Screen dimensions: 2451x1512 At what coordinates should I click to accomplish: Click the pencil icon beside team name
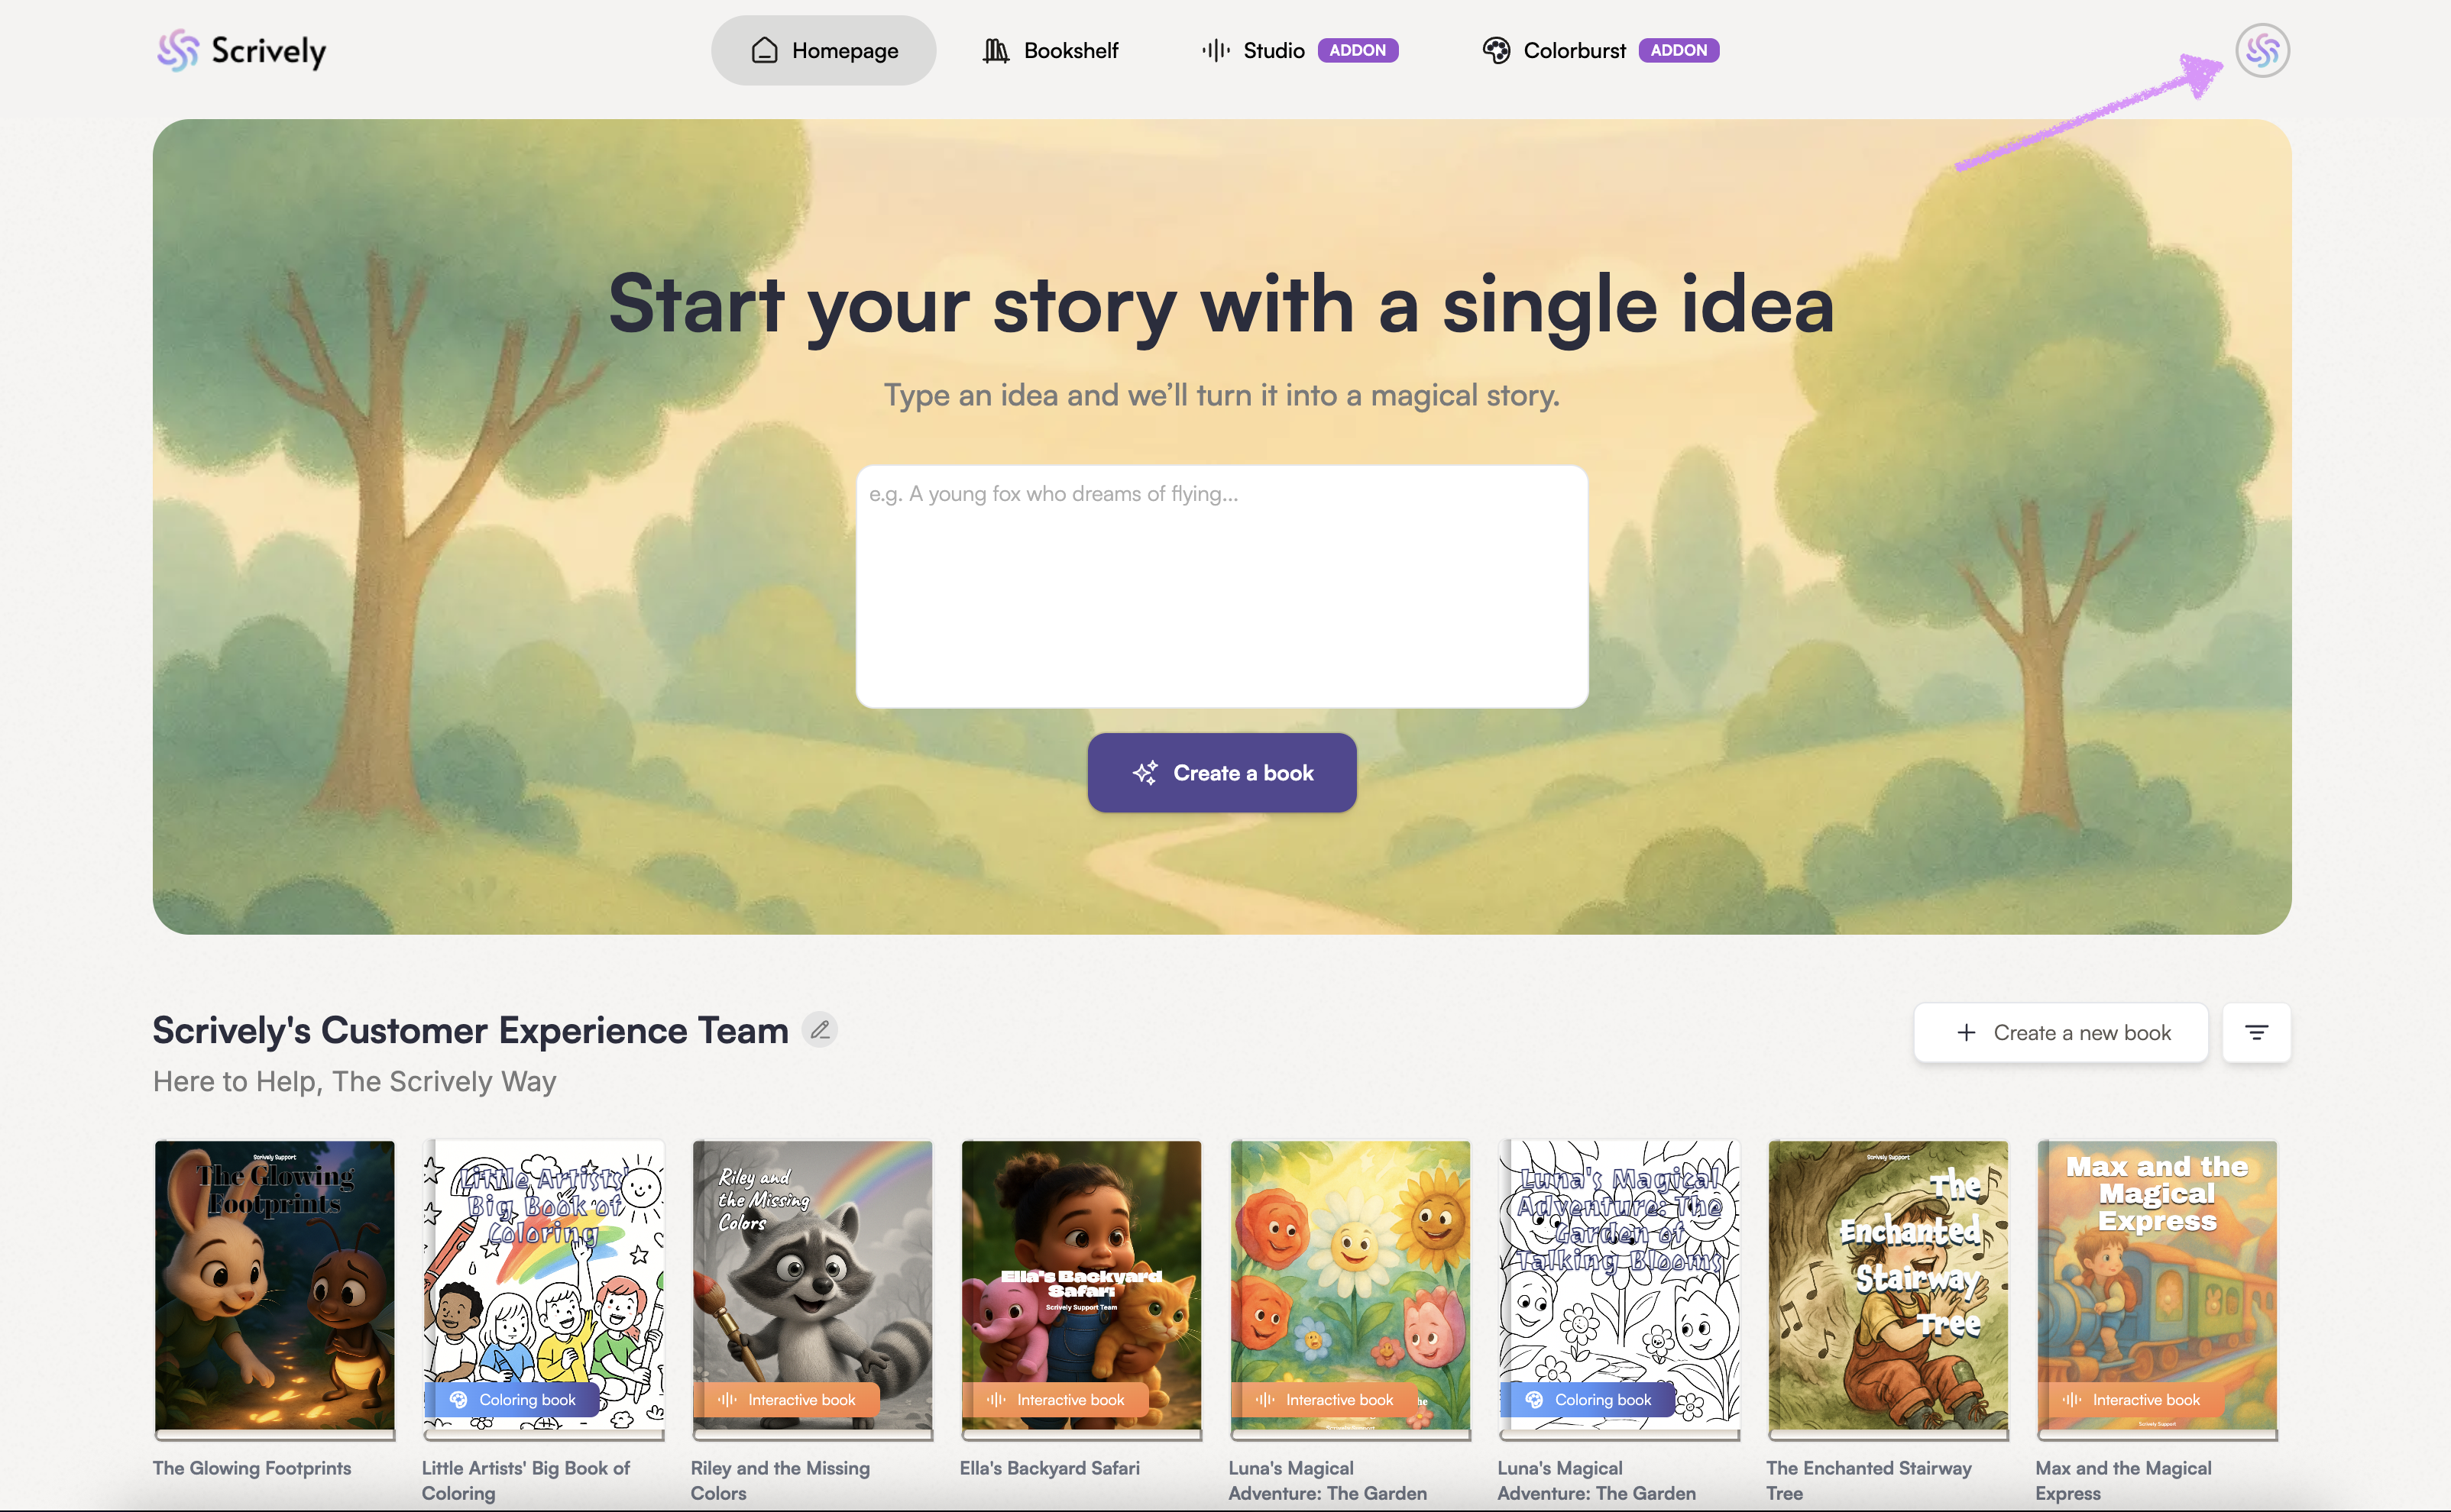point(819,1029)
